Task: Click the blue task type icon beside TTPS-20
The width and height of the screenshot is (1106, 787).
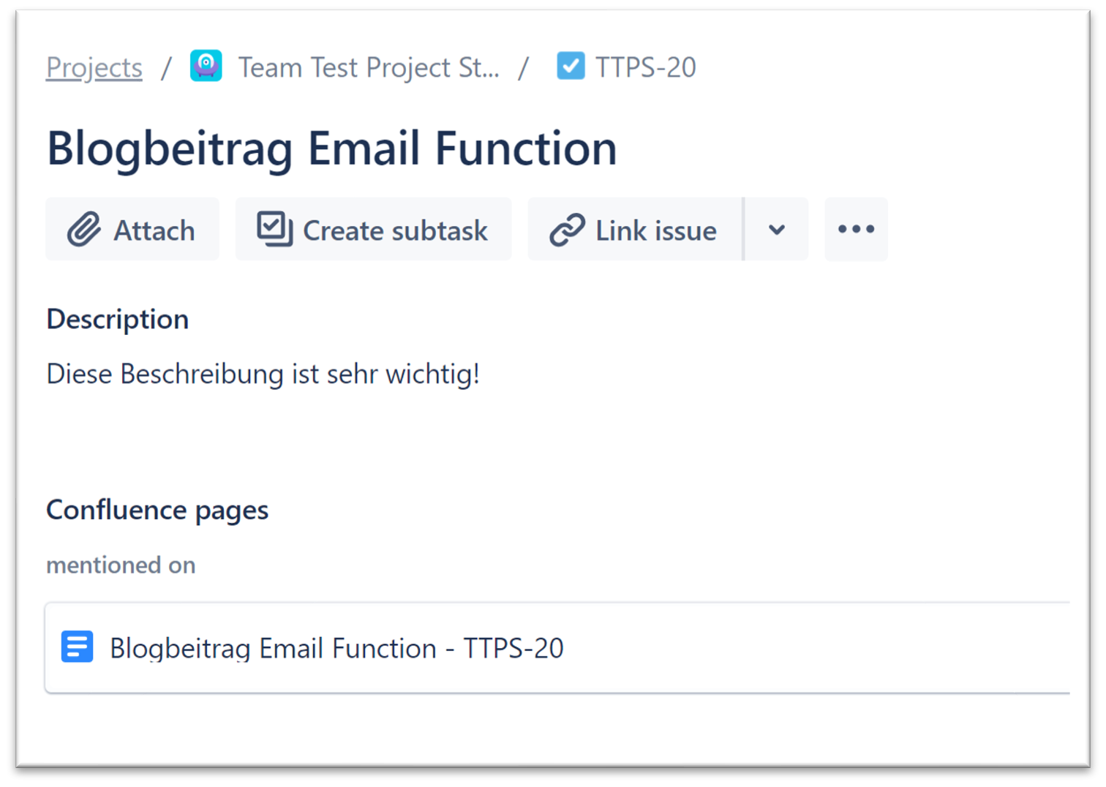Action: click(571, 65)
